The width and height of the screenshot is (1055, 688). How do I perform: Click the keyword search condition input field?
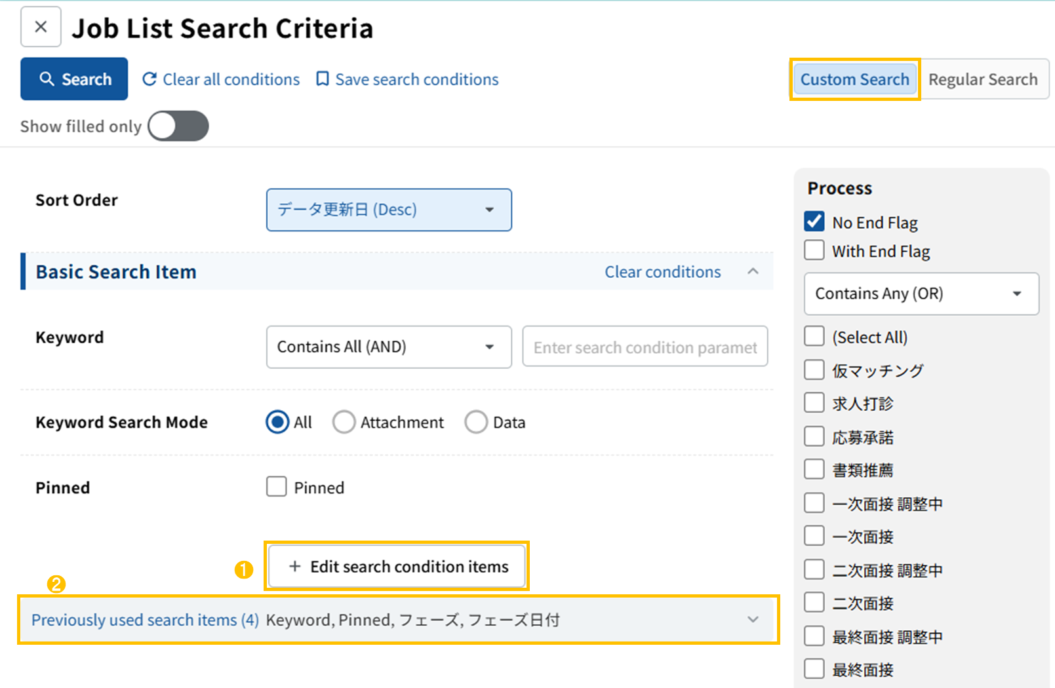pos(645,347)
